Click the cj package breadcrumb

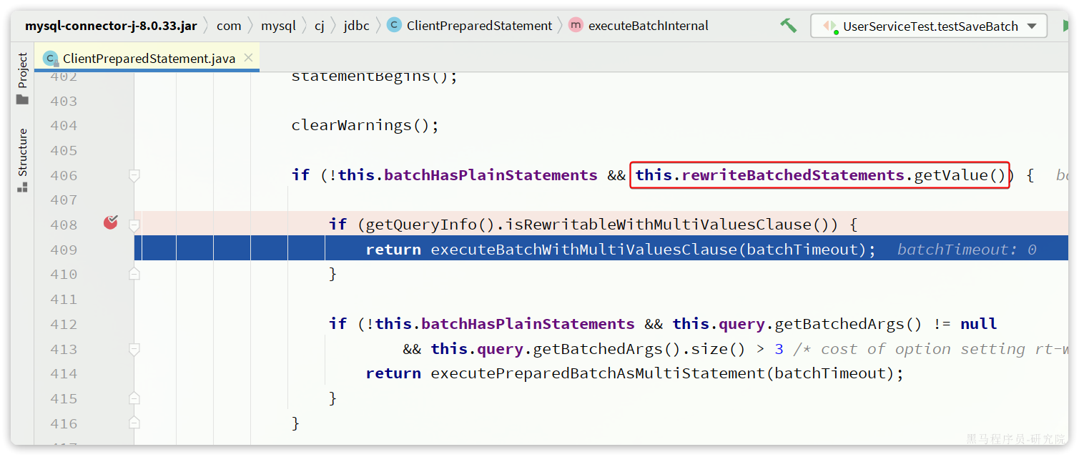pos(320,26)
